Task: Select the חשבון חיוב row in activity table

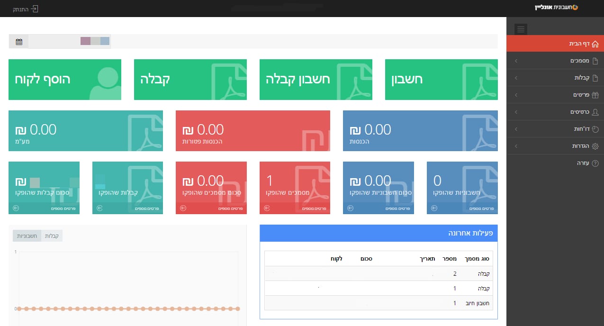Action: 379,303
